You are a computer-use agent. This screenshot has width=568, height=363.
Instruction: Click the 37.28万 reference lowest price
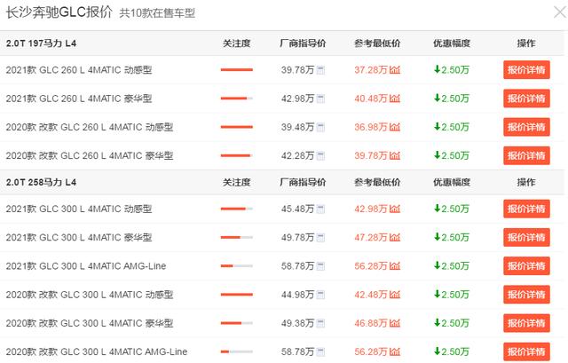tap(371, 70)
